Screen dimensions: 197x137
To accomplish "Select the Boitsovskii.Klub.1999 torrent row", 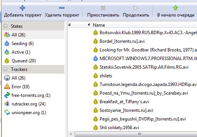I will (x=132, y=33).
